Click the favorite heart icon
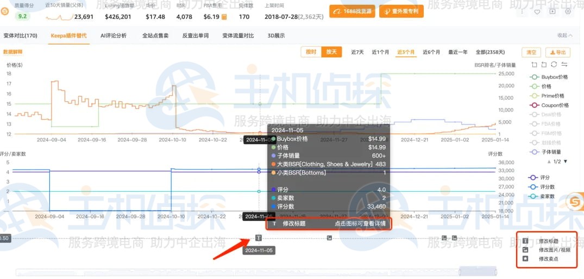The width and height of the screenshot is (584, 279). (537, 12)
